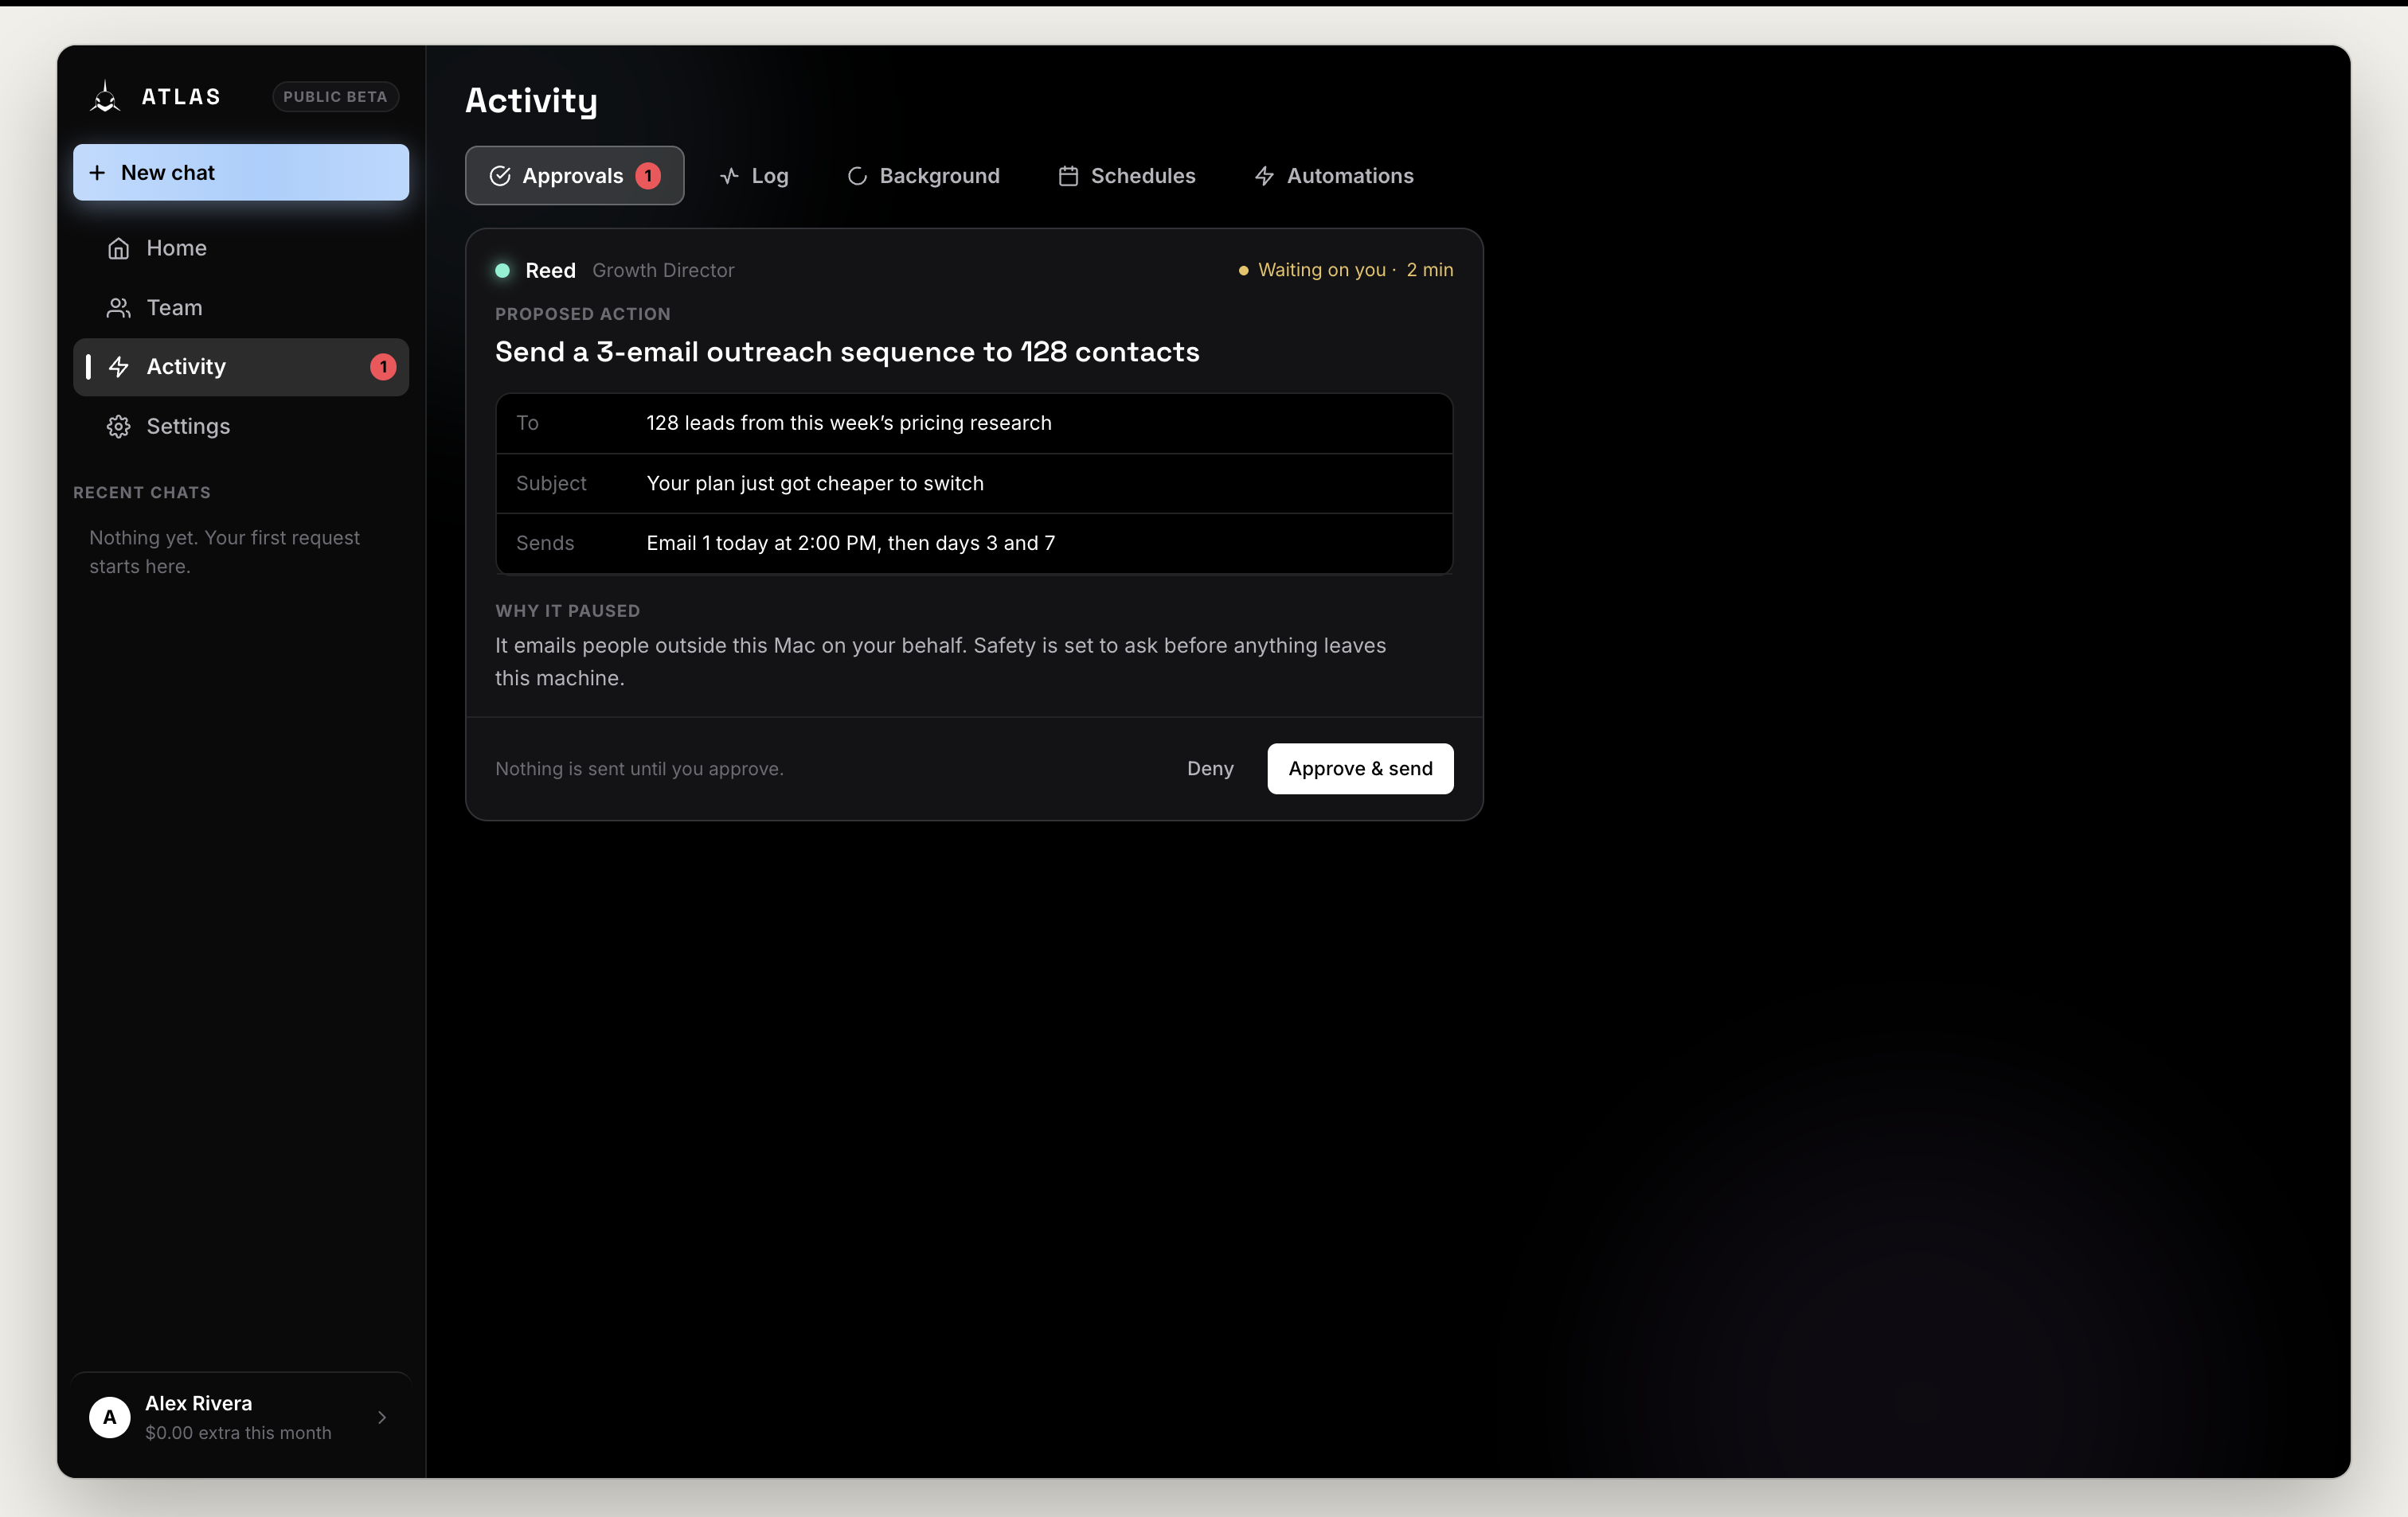
Task: Approve and send the email sequence
Action: coord(1360,769)
